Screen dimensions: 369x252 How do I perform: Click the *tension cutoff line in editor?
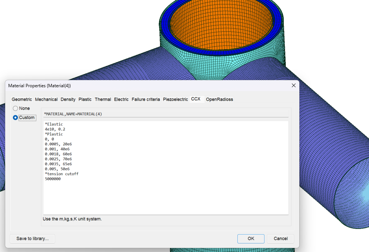(61, 174)
